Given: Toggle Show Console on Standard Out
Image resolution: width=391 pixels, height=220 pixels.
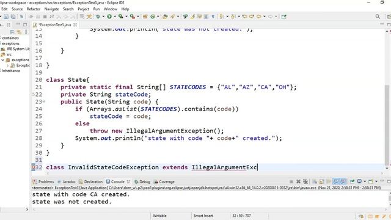Looking at the screenshot, I should point(336,182).
